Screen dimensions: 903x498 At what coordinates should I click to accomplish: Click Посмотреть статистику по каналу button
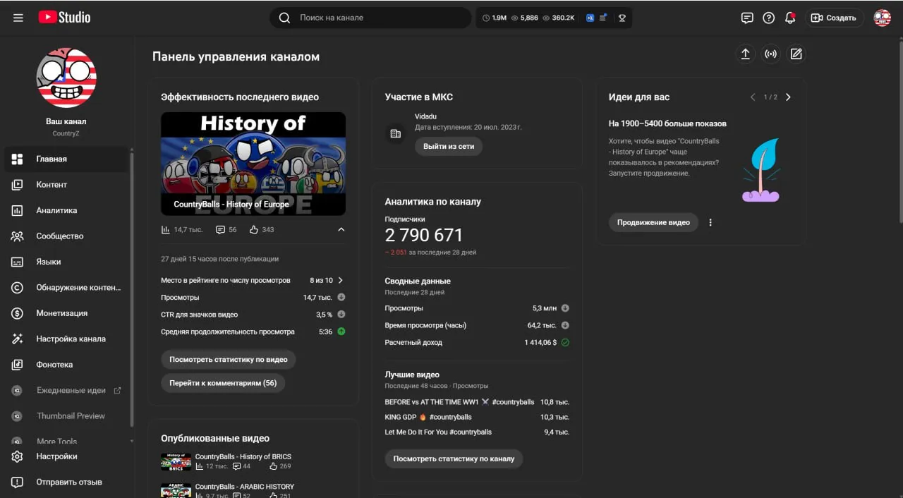tap(454, 458)
